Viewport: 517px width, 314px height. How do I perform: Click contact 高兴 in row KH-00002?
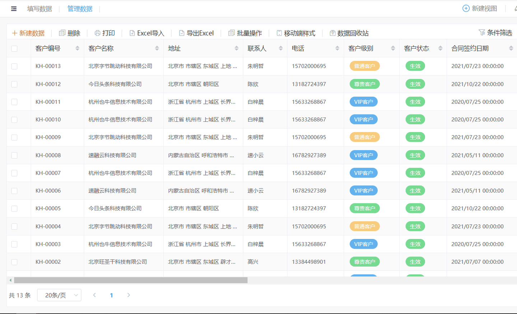click(253, 262)
